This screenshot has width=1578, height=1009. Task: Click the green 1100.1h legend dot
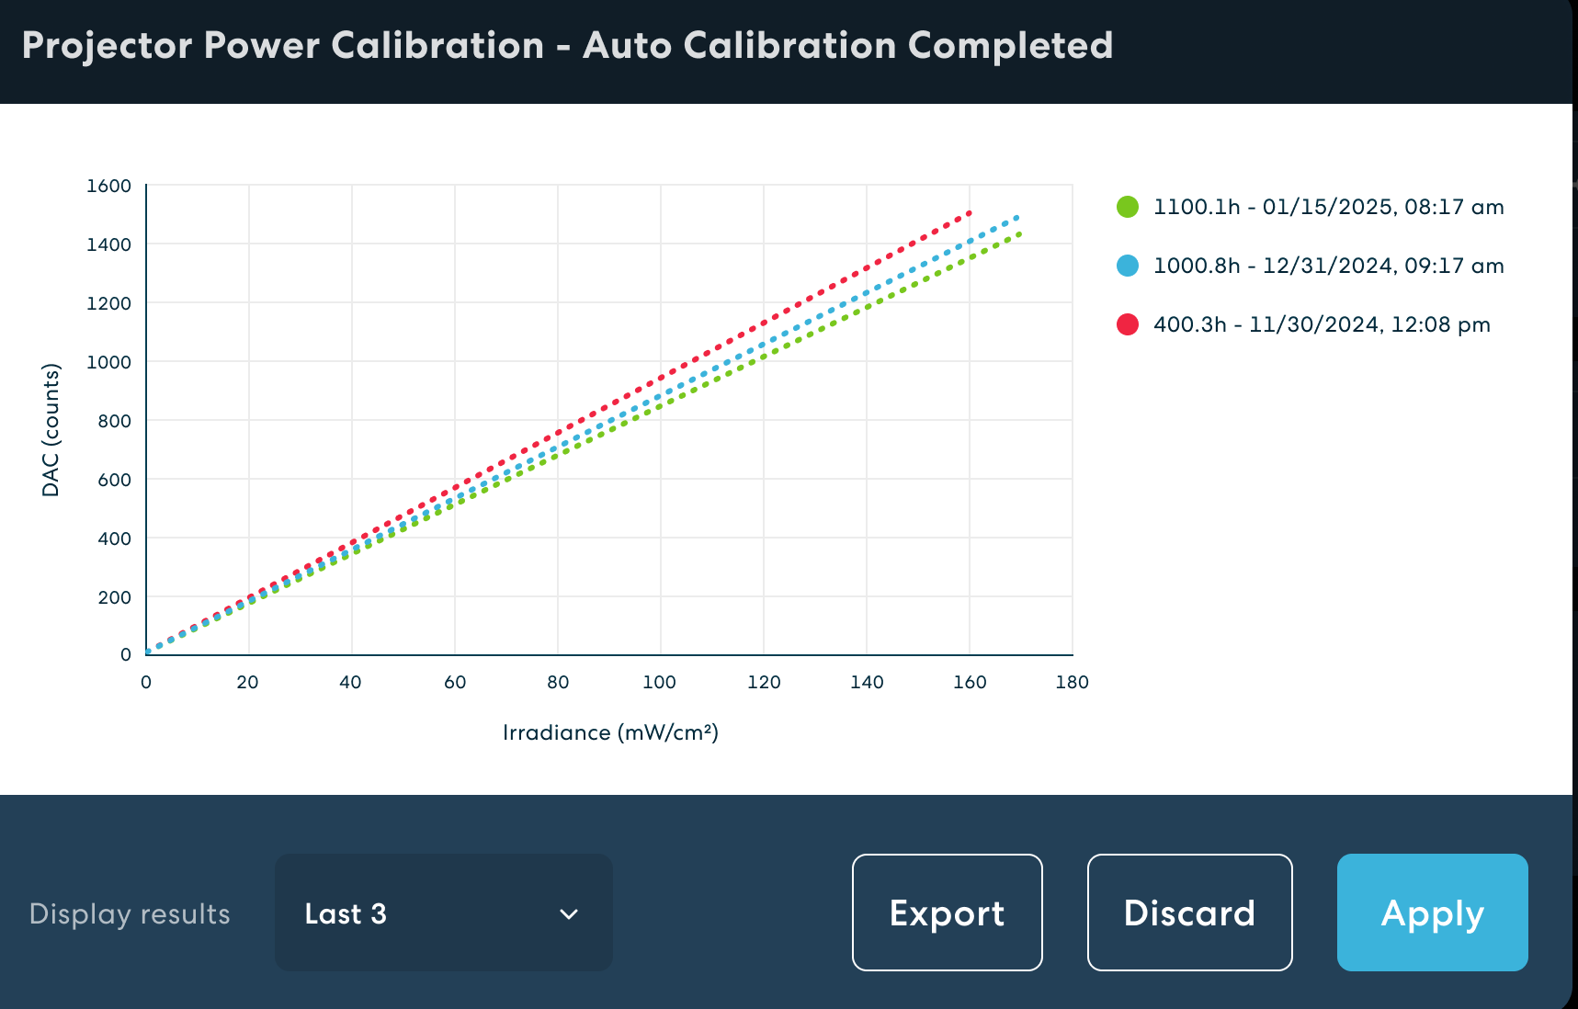(1128, 207)
